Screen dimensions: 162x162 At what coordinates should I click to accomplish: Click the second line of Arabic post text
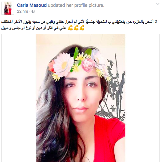coord(34,28)
